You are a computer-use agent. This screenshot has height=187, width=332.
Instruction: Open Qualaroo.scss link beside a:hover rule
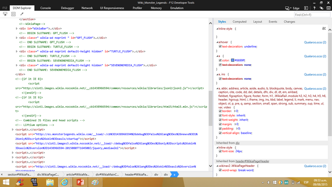coord(315,42)
